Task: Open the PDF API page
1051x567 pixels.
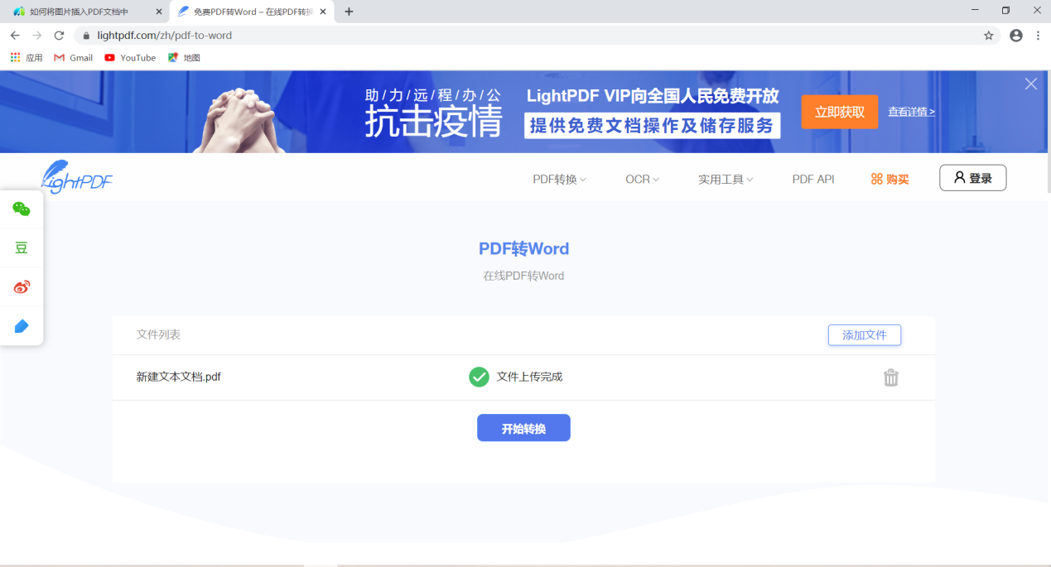Action: (x=813, y=179)
